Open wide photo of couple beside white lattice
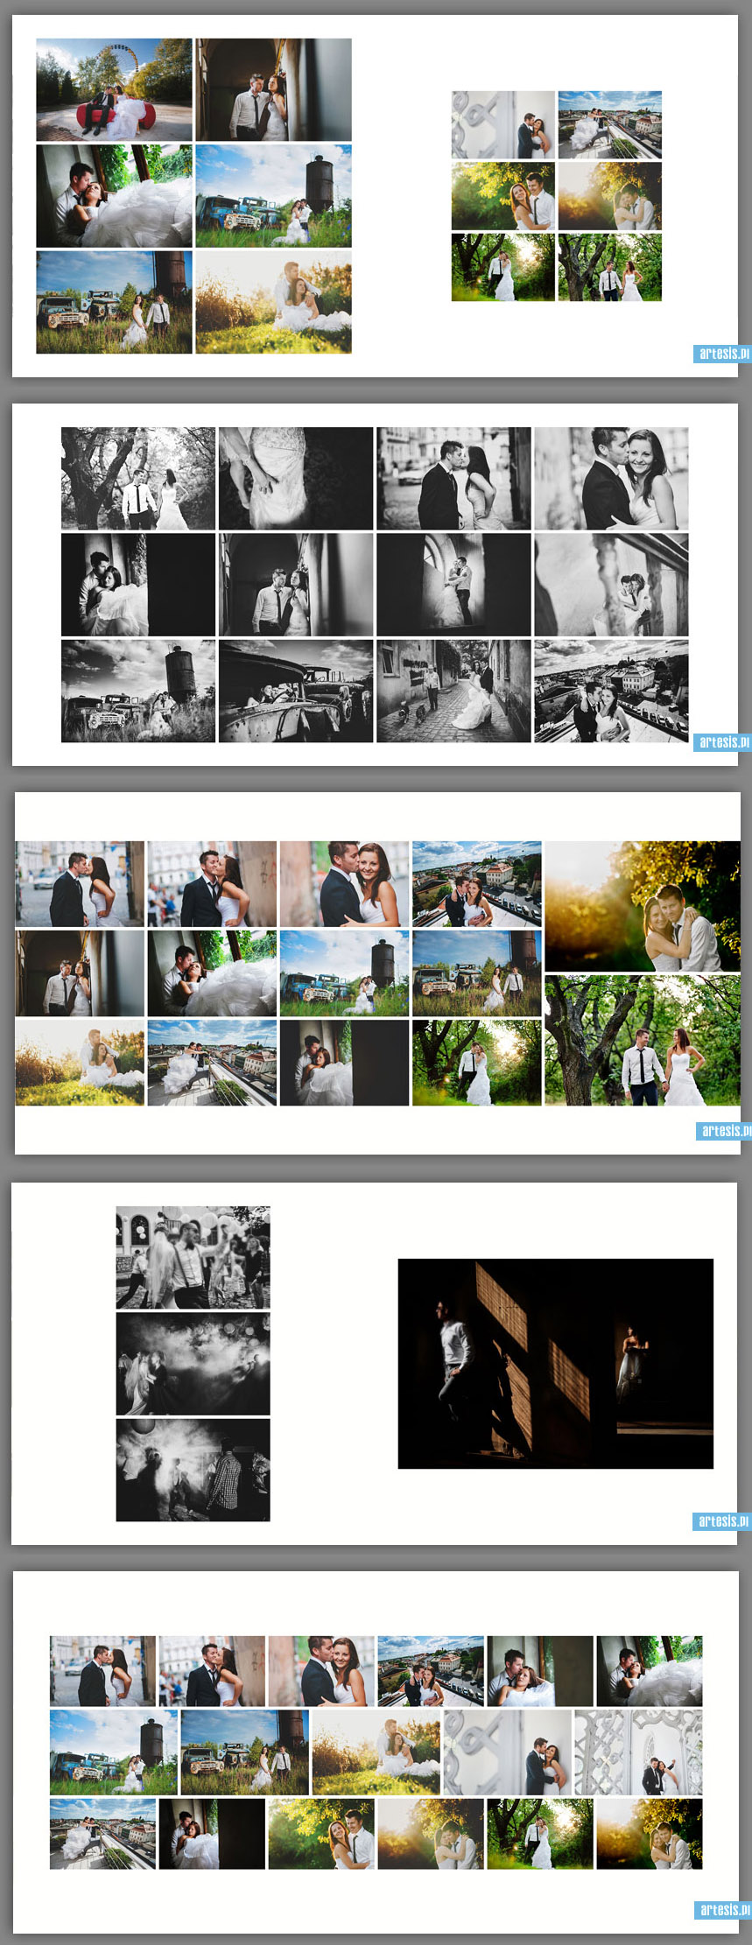This screenshot has height=1945, width=752. click(x=638, y=1752)
